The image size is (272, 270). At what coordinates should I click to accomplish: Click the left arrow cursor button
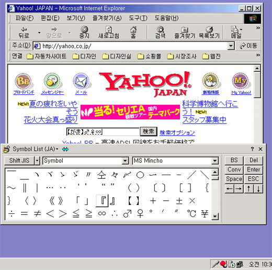click(x=230, y=189)
